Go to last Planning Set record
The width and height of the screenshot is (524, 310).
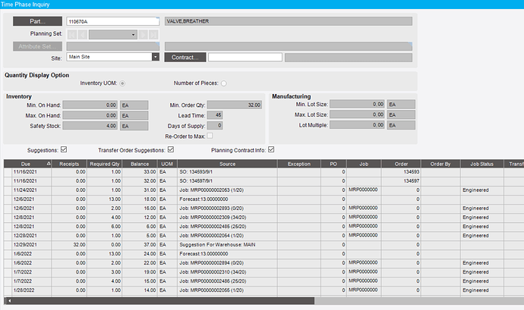pos(153,34)
